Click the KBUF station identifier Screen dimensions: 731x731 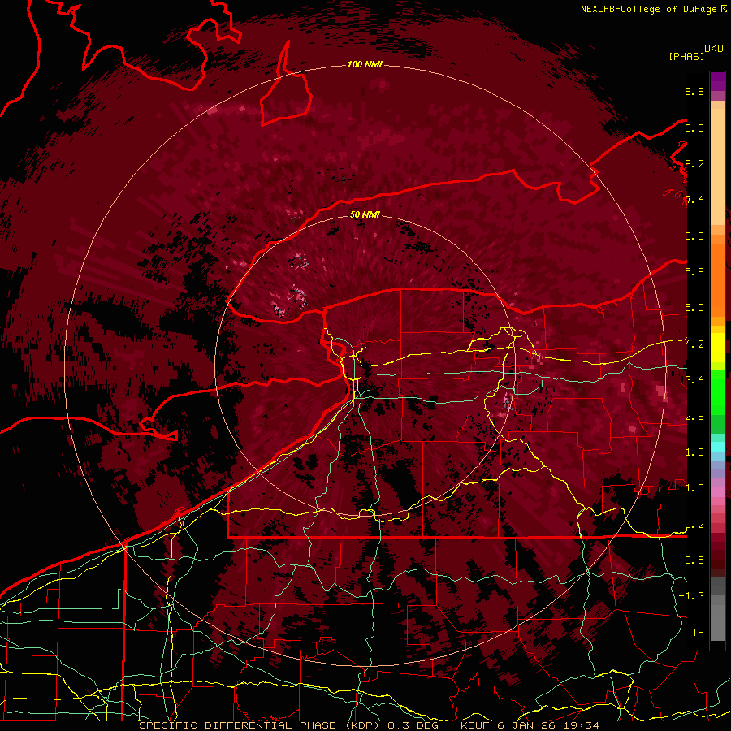tap(475, 725)
